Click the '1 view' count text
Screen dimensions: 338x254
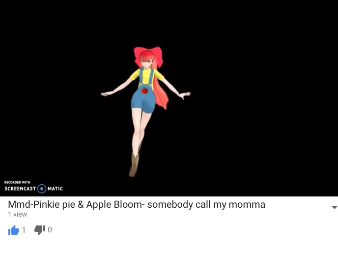point(18,214)
